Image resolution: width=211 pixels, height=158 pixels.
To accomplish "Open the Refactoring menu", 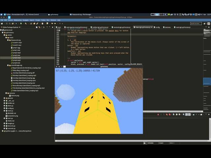I will [x=17, y=20].
